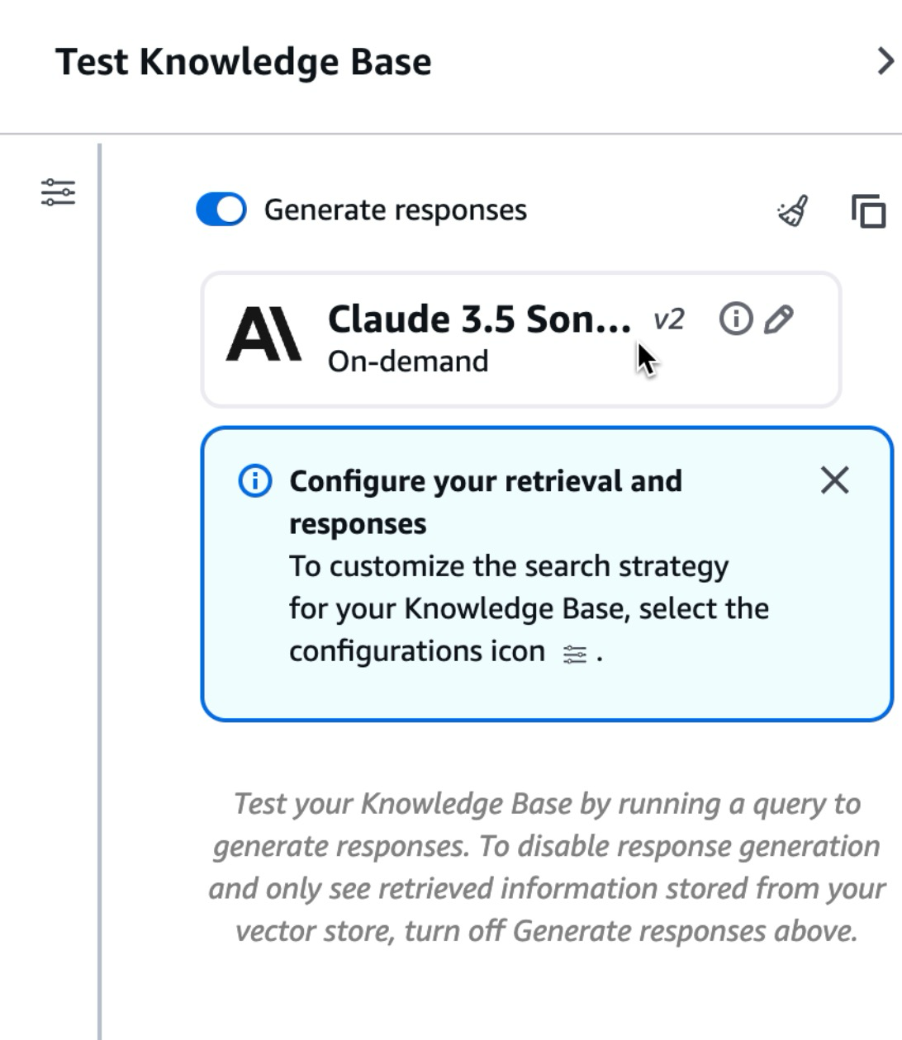Clear the chat with the broom icon
Viewport: 902px width, 1040px height.
coord(793,211)
